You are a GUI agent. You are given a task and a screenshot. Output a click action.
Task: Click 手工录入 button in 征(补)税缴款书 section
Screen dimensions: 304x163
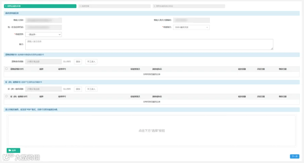[x=91, y=89]
